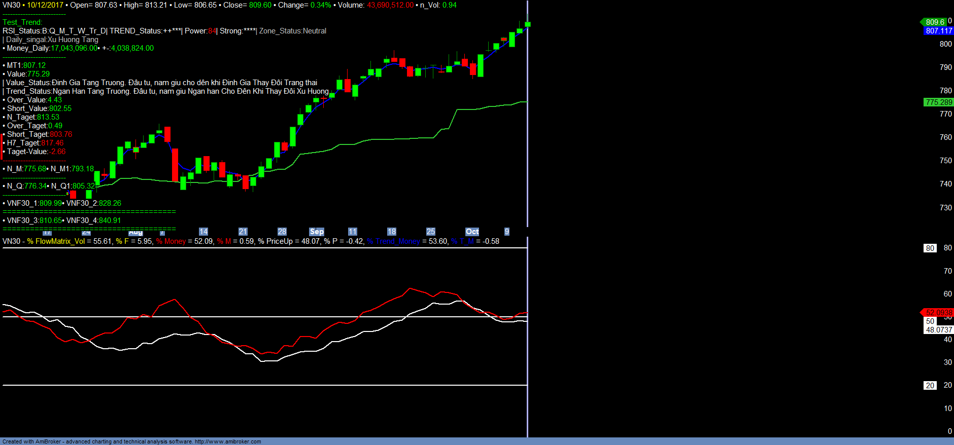Click the '% FlowMatrix_Vol' indicator title text
Viewport: 954px width, 445px height.
(56, 241)
